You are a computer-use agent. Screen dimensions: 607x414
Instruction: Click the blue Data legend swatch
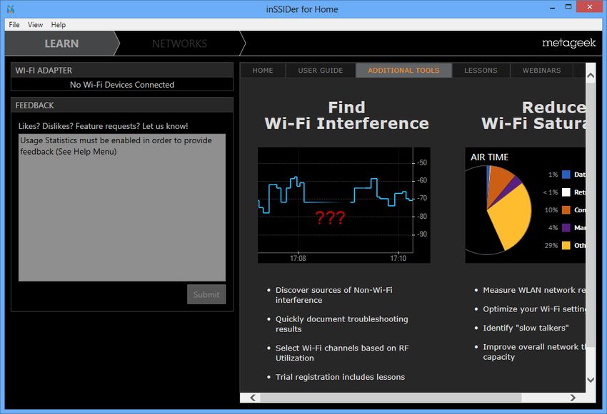point(566,175)
